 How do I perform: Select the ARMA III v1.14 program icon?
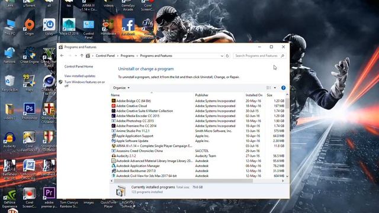(x=113, y=146)
